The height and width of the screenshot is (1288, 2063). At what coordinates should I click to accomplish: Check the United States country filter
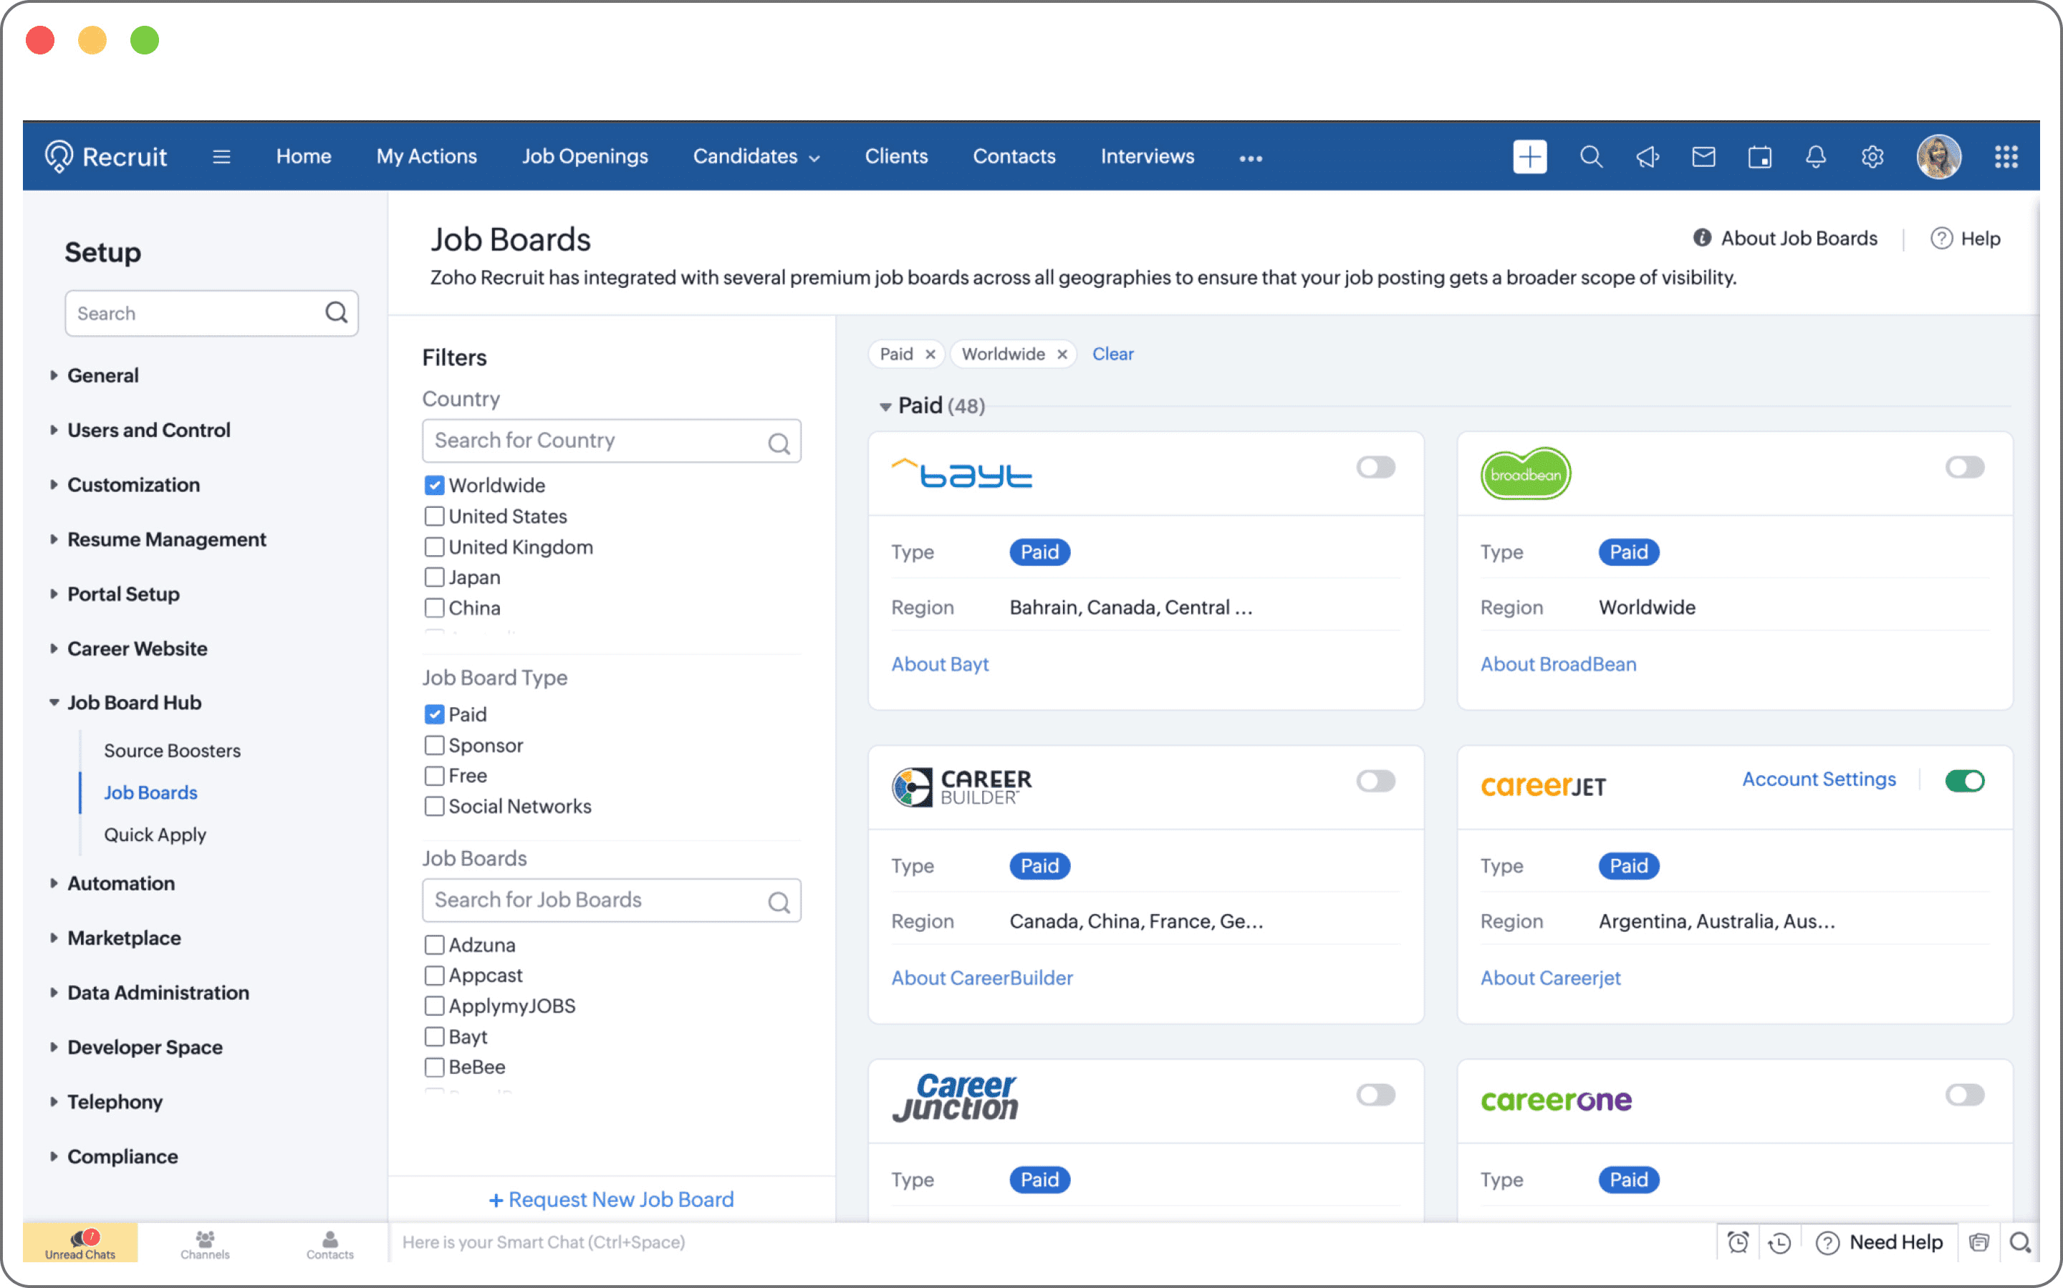click(434, 516)
